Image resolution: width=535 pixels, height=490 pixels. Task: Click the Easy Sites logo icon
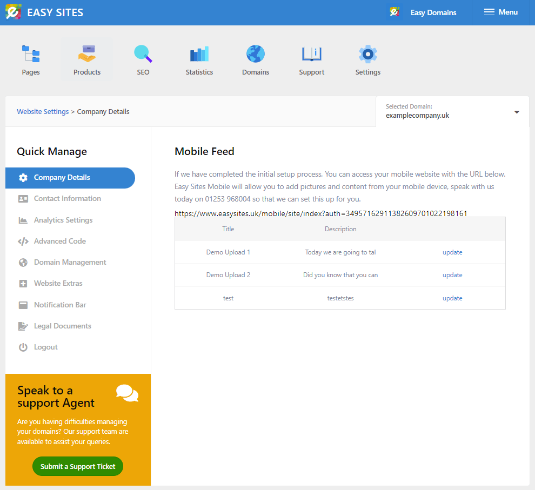tap(14, 12)
